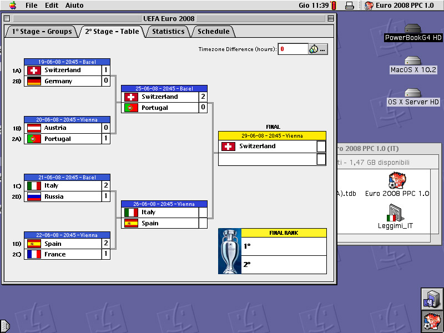Click Italy's score field in the 21-06-08 match
The image size is (444, 333).
106,186
